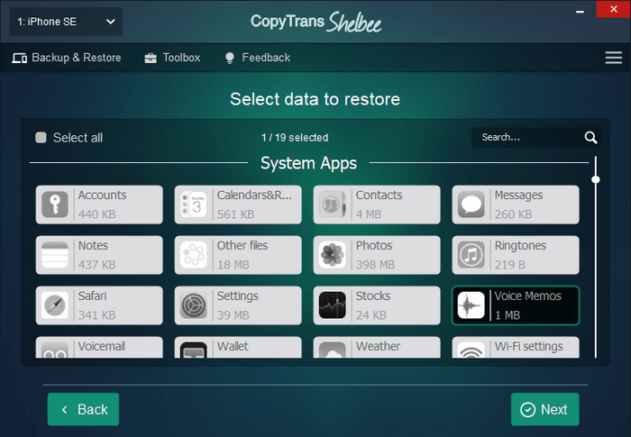Select the Weather label
Viewport: 631px width, 437px height.
[378, 346]
